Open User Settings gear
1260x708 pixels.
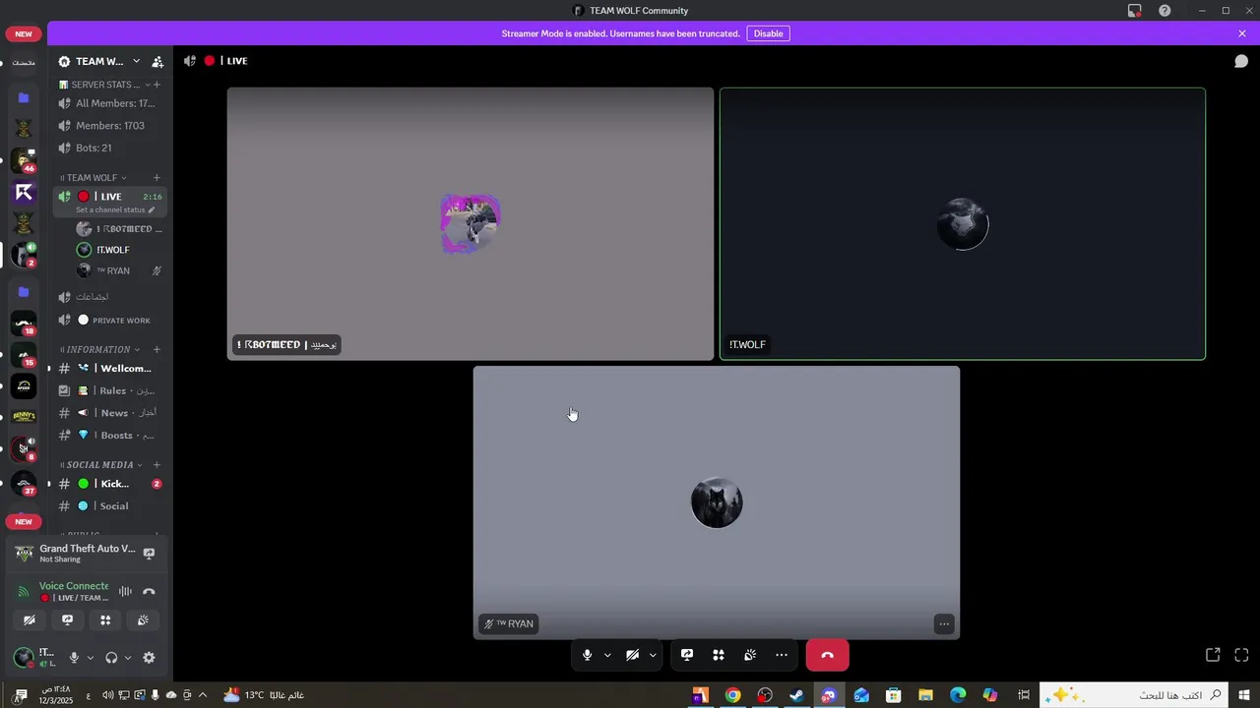149,658
